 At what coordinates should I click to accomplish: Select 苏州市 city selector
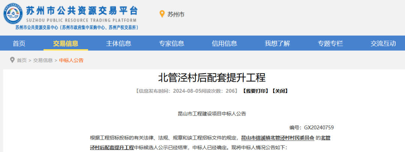coord(175,15)
